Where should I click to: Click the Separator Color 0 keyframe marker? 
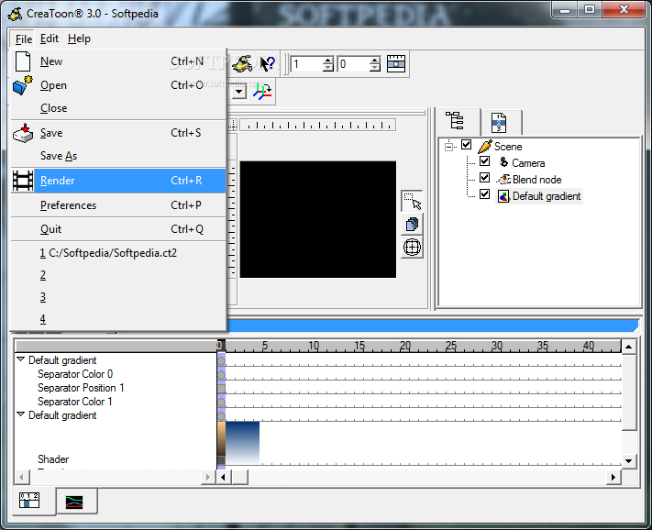tap(221, 375)
